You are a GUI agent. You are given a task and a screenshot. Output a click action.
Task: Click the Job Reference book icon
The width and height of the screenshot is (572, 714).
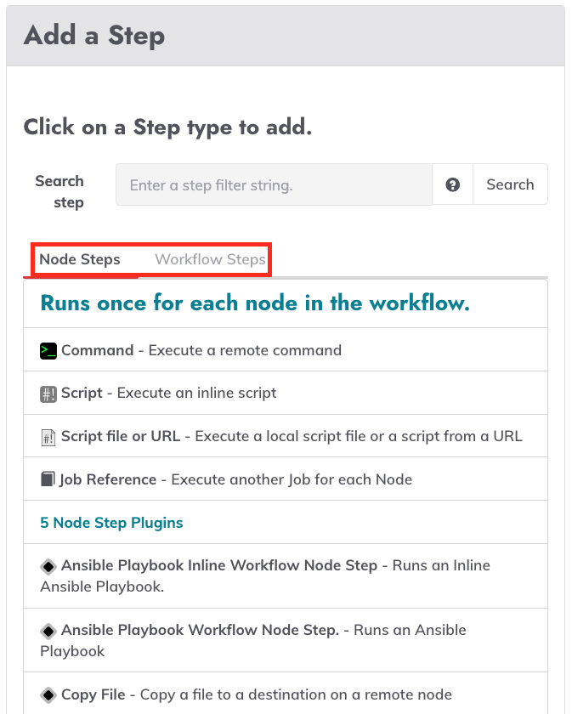pyautogui.click(x=48, y=479)
